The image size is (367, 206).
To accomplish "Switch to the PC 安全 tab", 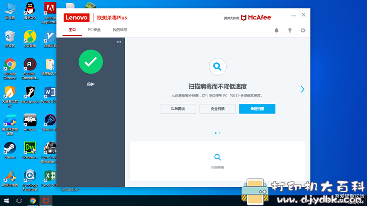I will coord(94,30).
